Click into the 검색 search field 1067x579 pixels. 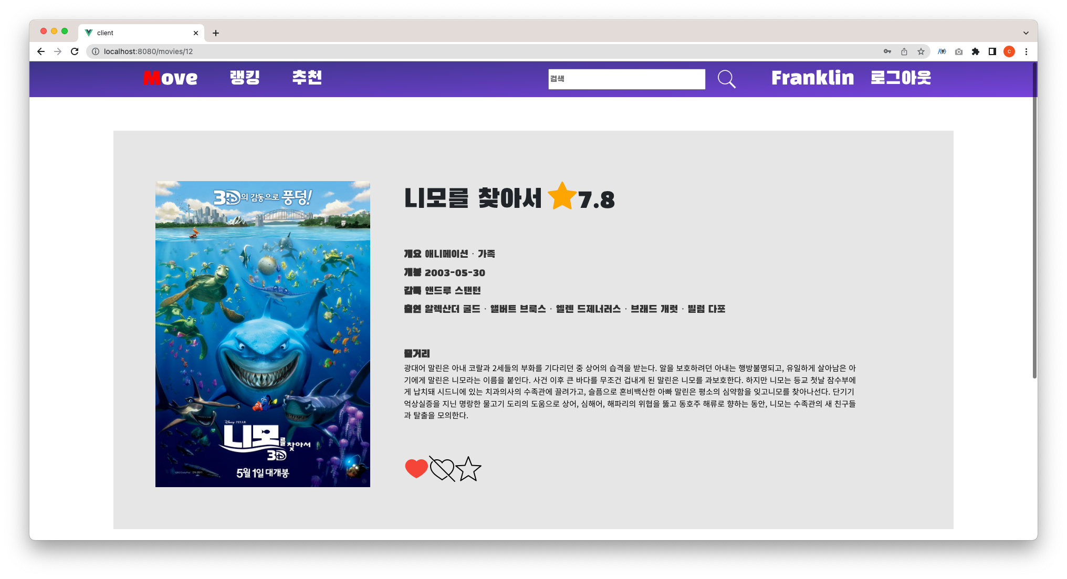point(626,79)
